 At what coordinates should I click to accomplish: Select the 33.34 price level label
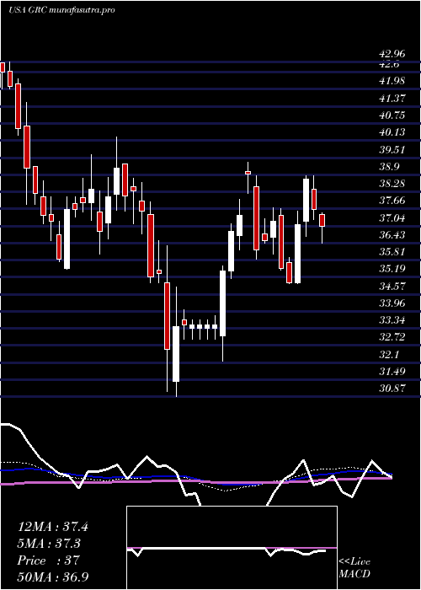392,320
